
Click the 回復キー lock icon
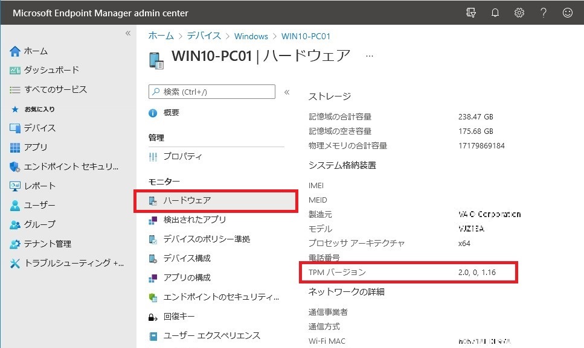153,317
